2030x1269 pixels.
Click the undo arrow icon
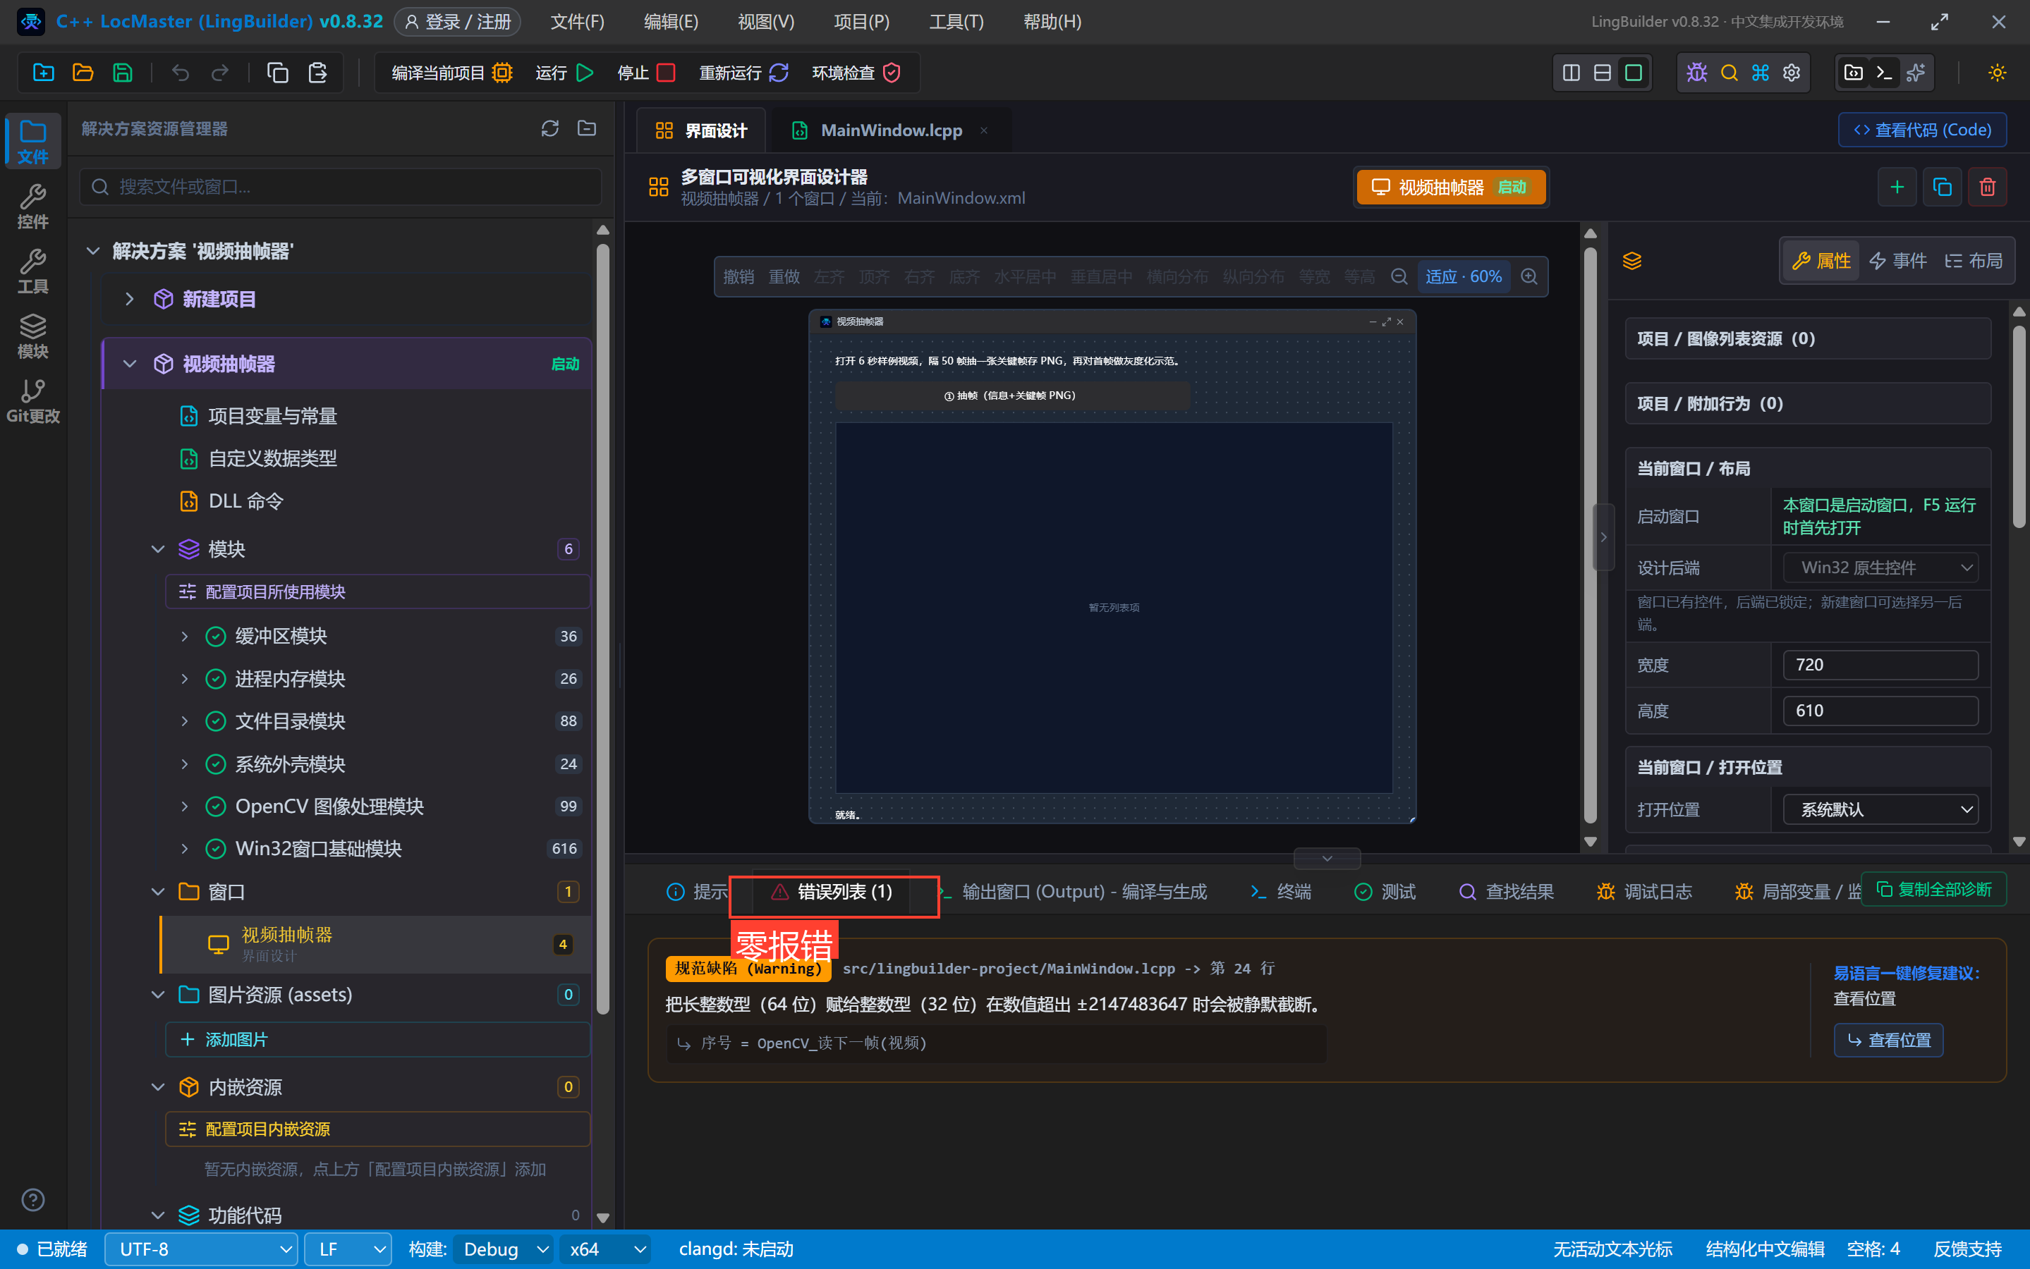click(180, 73)
